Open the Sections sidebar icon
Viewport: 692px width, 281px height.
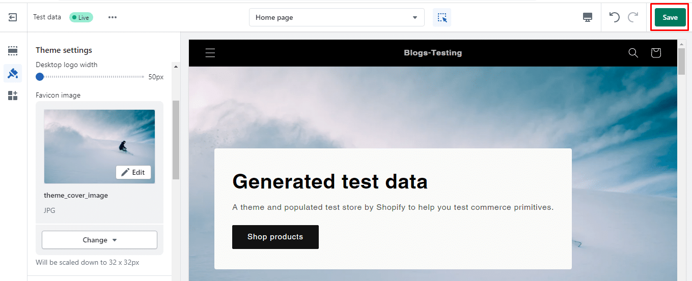tap(13, 51)
